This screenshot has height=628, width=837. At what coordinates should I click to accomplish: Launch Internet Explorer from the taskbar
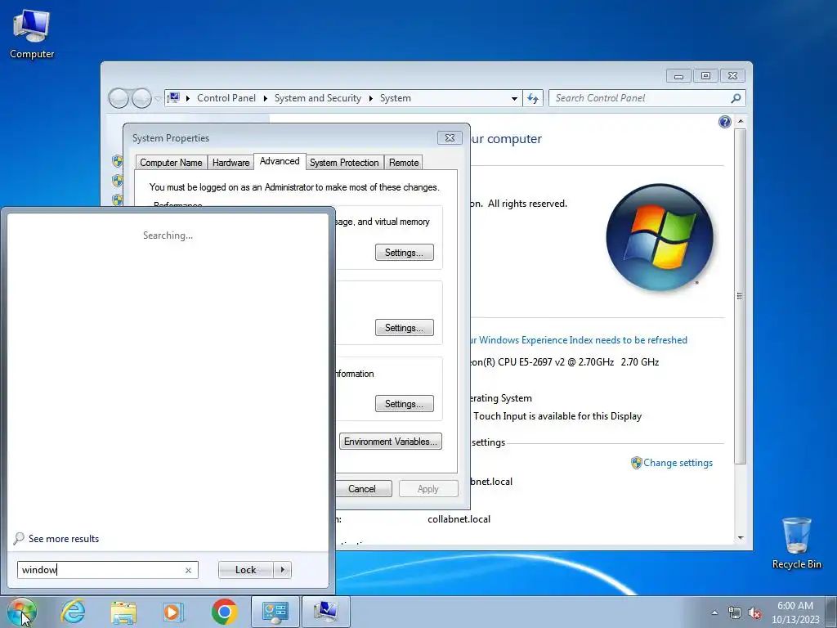73,612
